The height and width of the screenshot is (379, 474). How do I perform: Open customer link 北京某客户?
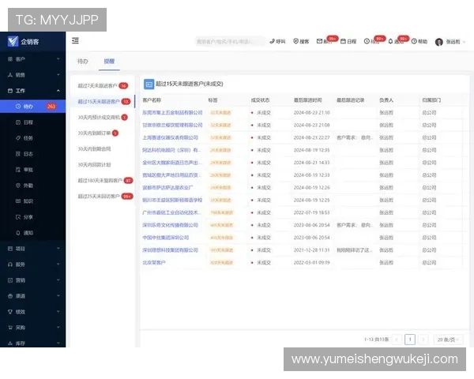(154, 262)
